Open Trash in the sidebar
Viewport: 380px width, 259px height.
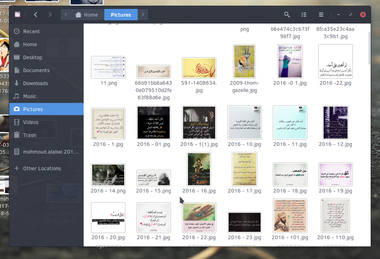click(x=46, y=135)
